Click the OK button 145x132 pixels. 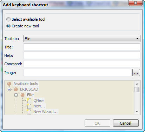(x=97, y=123)
